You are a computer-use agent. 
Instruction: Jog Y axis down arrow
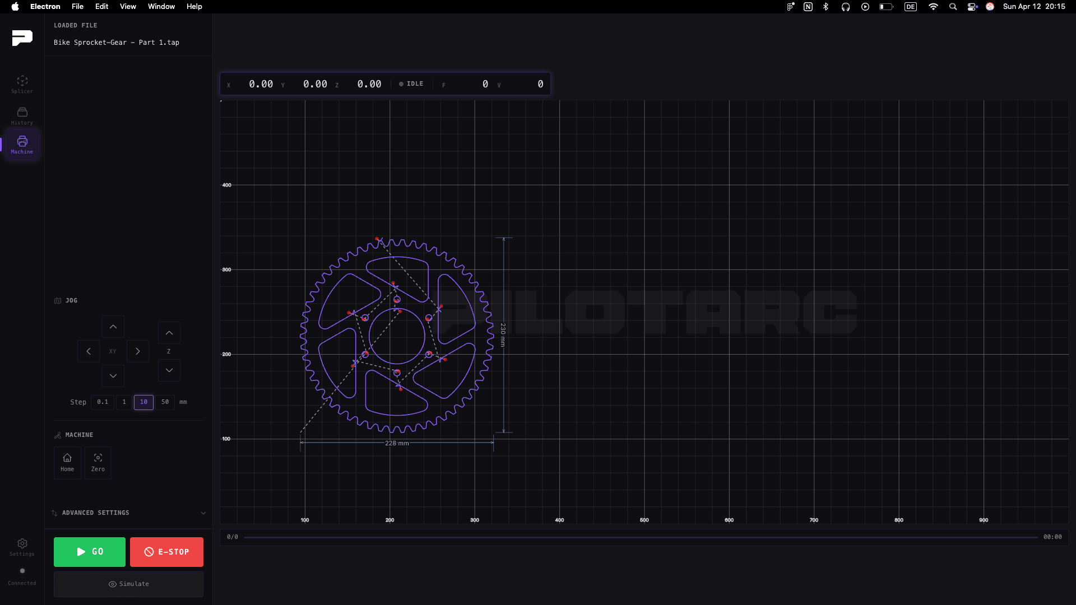click(113, 376)
